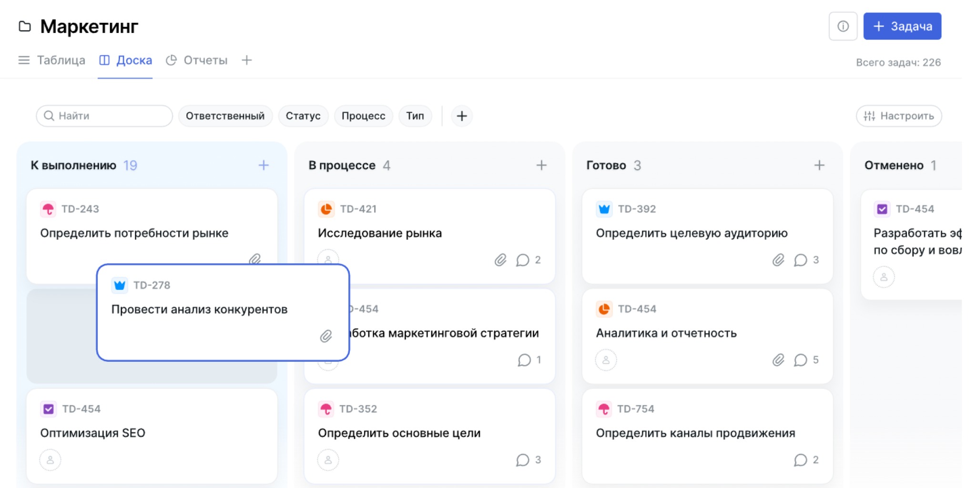Add a card to Готово column
This screenshot has height=488, width=976.
[x=819, y=165]
